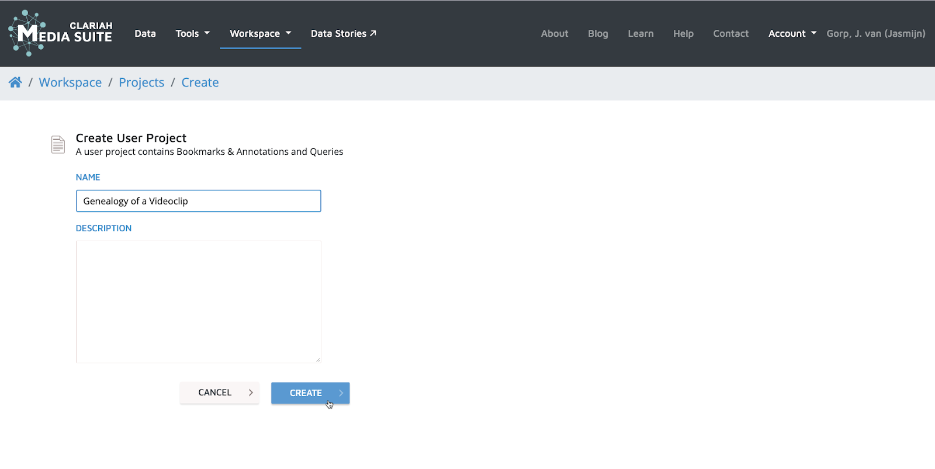
Task: Navigate to Workspace breadcrumb link
Action: (70, 82)
